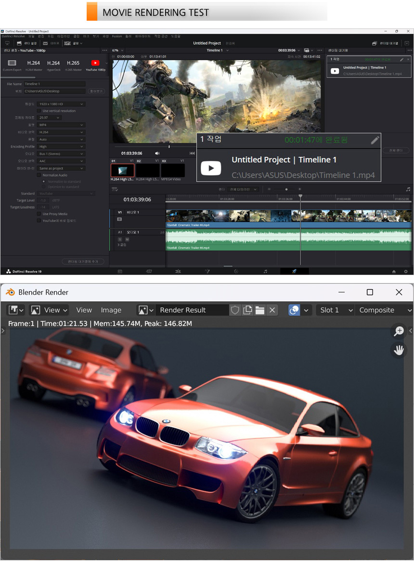Unlink Render Result with the X icon
Viewport: 414px width, 562px height.
[272, 310]
